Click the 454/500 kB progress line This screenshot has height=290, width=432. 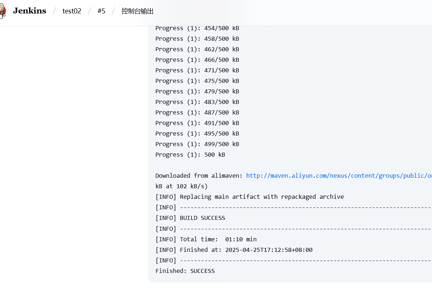[197, 28]
